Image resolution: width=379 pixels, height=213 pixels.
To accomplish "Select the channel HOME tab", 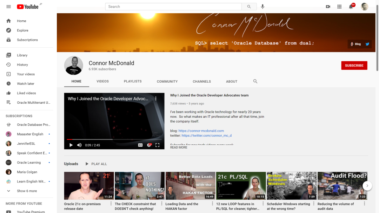I will pyautogui.click(x=77, y=81).
